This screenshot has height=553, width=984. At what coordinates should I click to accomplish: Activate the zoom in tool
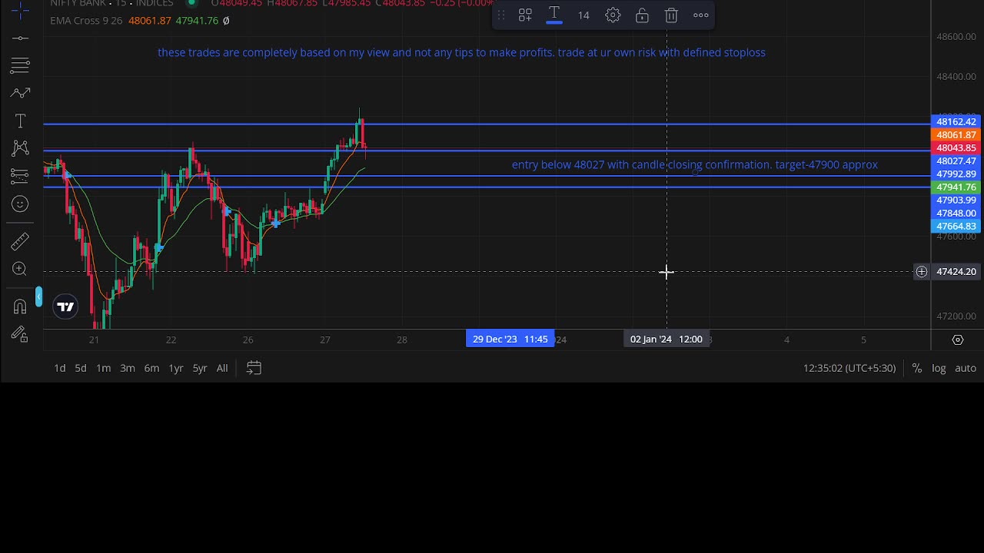pos(21,269)
